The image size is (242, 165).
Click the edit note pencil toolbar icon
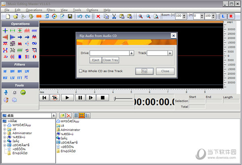click(x=62, y=16)
